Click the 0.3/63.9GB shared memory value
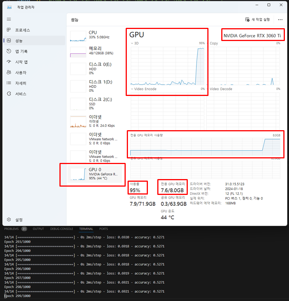Viewport: 289px width, 301px height. coord(173,204)
